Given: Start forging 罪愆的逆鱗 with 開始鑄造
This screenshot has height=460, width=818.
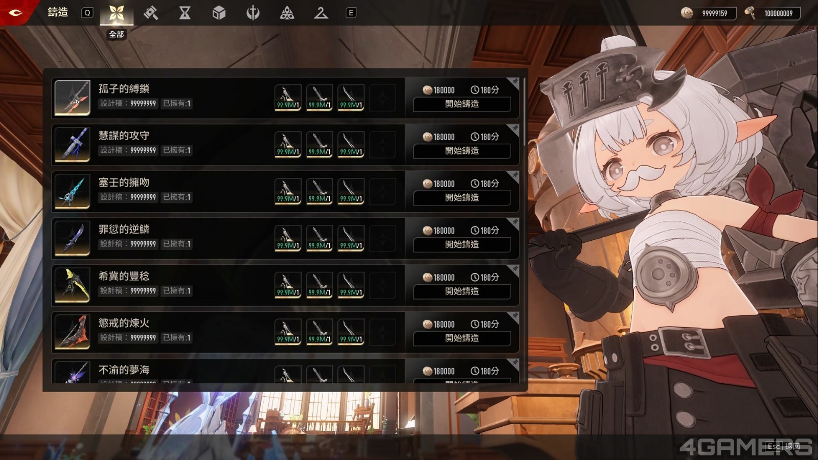Looking at the screenshot, I should tap(462, 244).
